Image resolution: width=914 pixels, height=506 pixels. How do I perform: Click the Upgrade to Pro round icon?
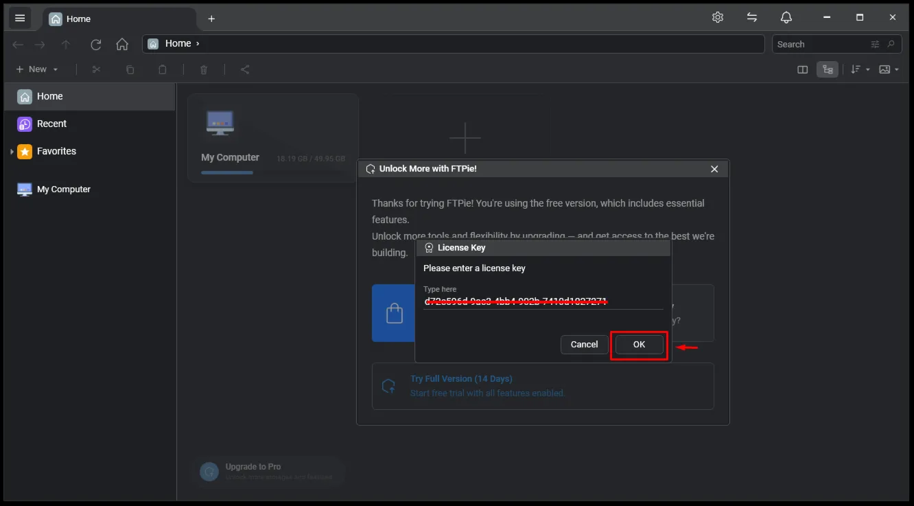[x=209, y=472]
